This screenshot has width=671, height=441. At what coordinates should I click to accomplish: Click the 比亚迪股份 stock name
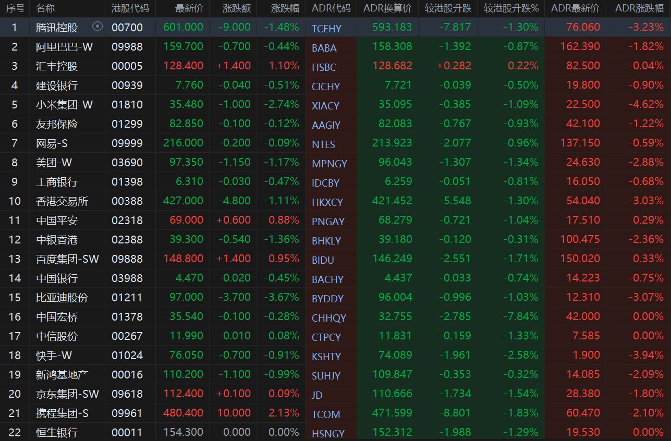(62, 298)
